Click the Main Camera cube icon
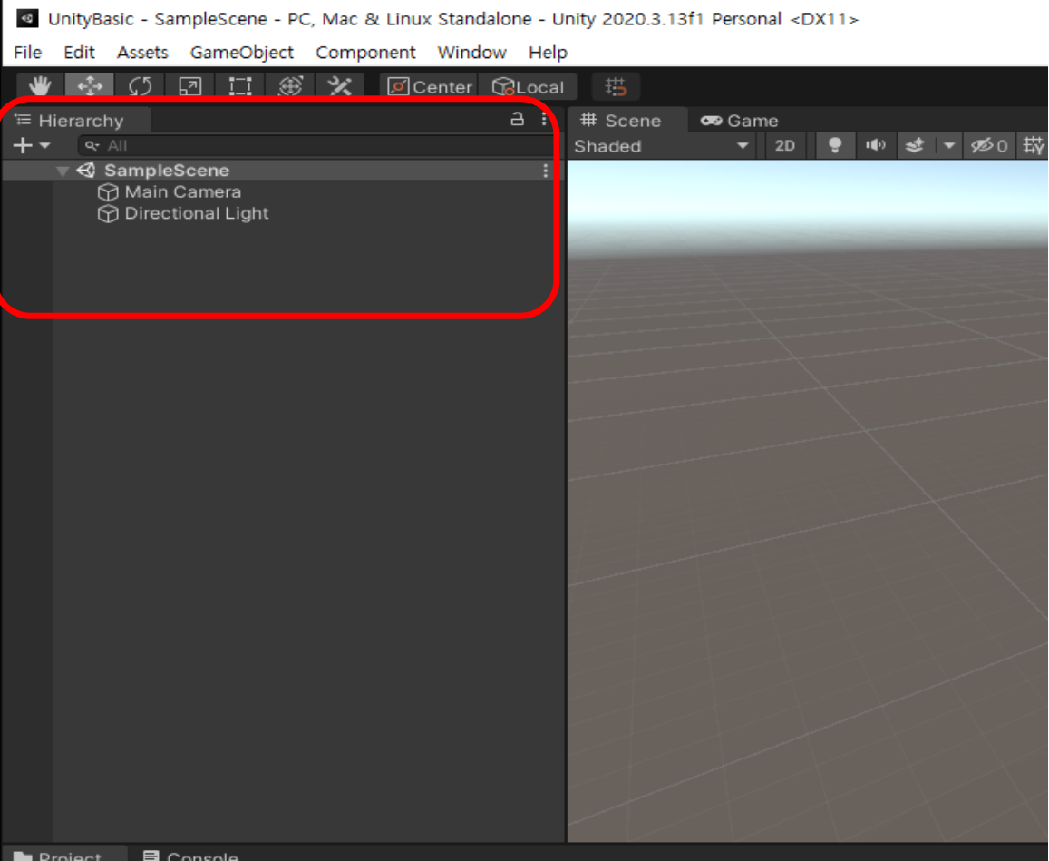The image size is (1049, 861). [108, 192]
